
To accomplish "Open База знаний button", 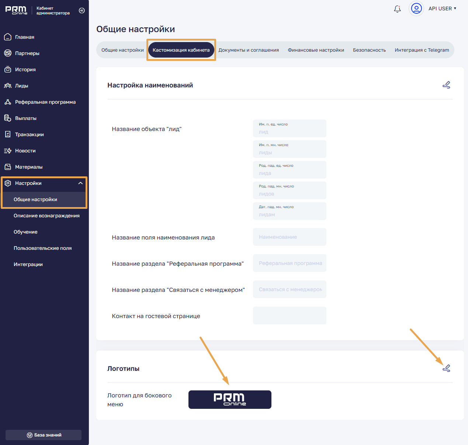I will pos(44,435).
